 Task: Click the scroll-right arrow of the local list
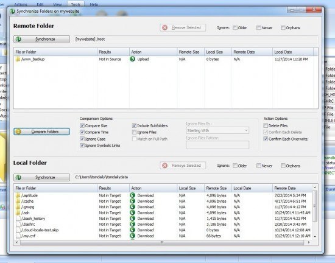[x=309, y=242]
